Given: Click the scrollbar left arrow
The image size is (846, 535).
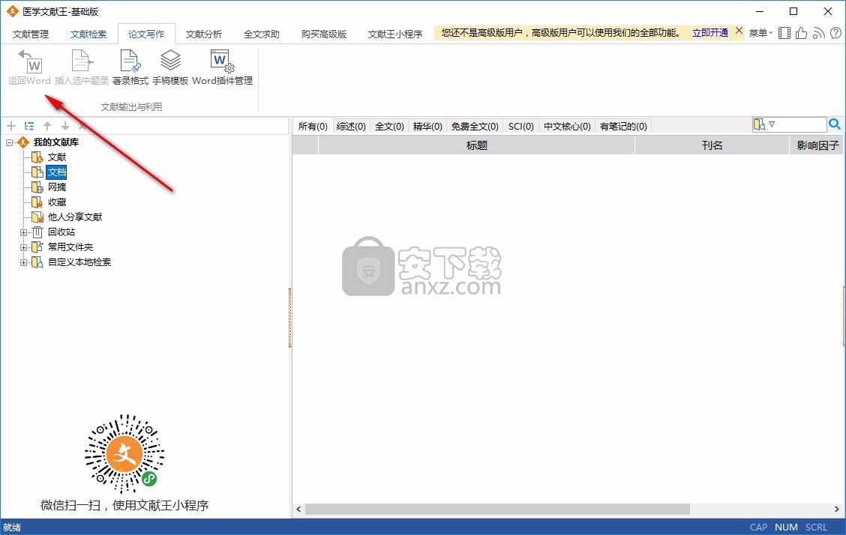Looking at the screenshot, I should [298, 509].
